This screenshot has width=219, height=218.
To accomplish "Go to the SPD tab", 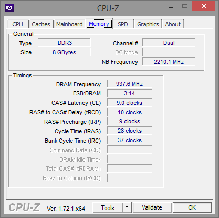I will [x=123, y=24].
